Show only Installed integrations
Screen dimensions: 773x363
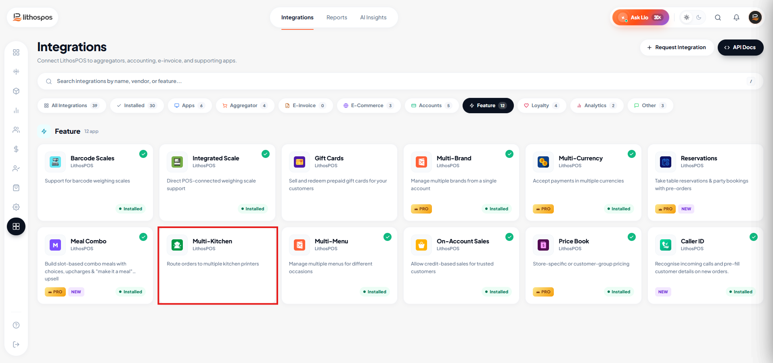tap(137, 106)
